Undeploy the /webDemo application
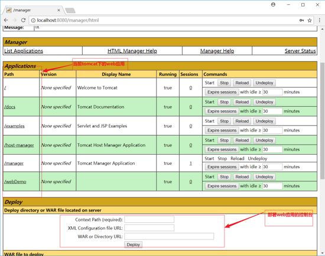 point(264,177)
